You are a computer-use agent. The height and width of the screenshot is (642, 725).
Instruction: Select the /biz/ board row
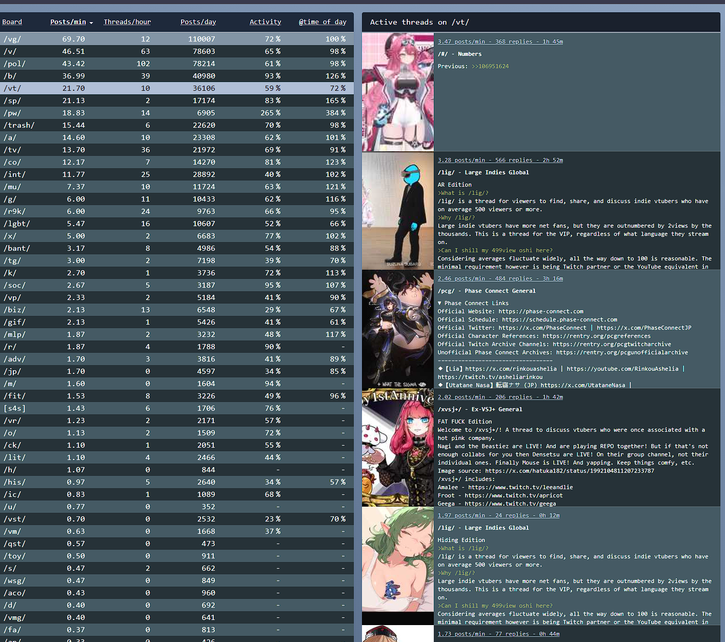[x=177, y=310]
